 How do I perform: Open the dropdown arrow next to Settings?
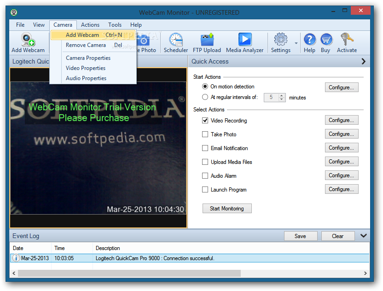tap(296, 43)
